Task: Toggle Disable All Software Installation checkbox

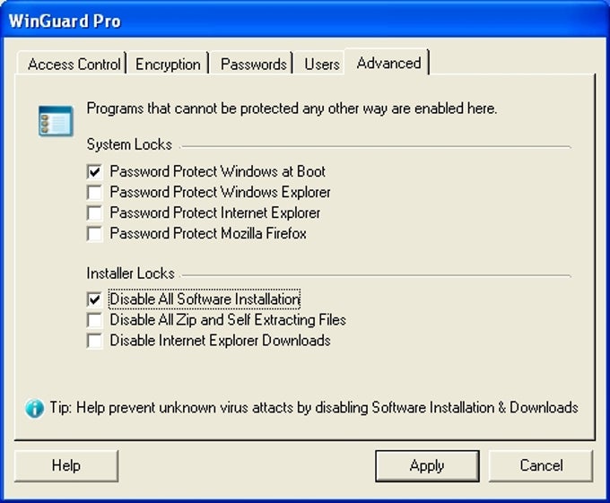Action: click(94, 299)
